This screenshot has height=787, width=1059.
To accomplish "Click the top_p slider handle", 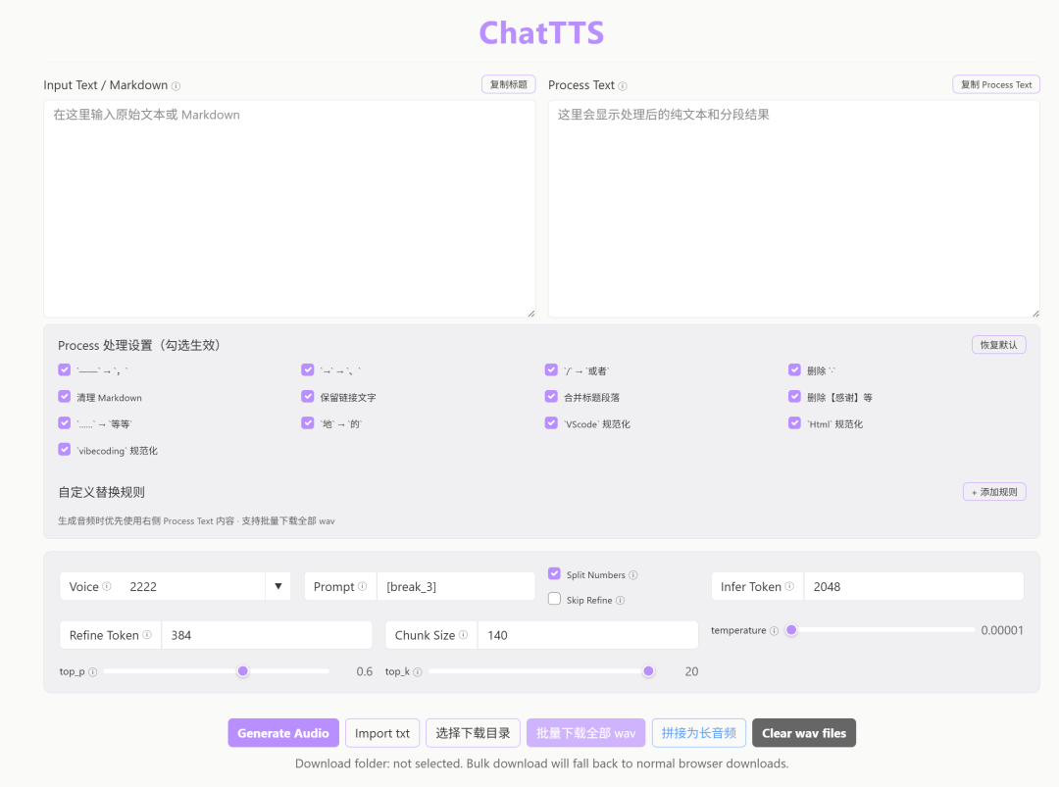I will click(243, 671).
